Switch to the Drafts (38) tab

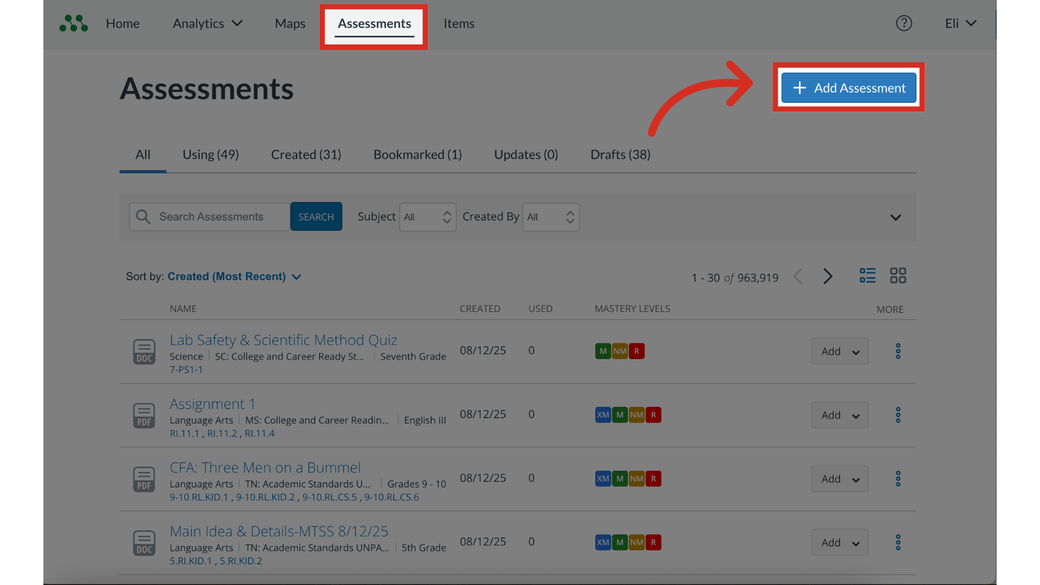click(620, 155)
